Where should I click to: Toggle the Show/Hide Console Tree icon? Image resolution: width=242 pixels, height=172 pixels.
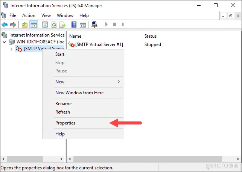point(33,25)
